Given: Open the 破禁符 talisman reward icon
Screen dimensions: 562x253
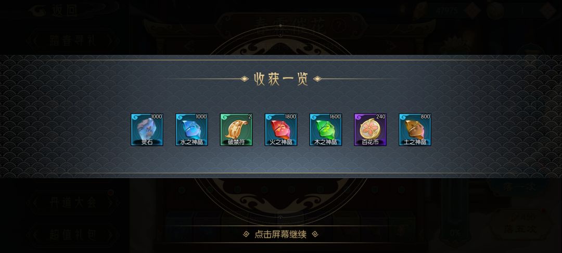Looking at the screenshot, I should (x=236, y=130).
